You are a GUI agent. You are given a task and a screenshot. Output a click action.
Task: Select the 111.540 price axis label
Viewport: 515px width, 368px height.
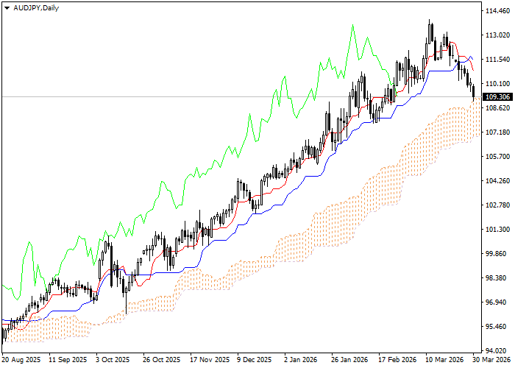(498, 60)
